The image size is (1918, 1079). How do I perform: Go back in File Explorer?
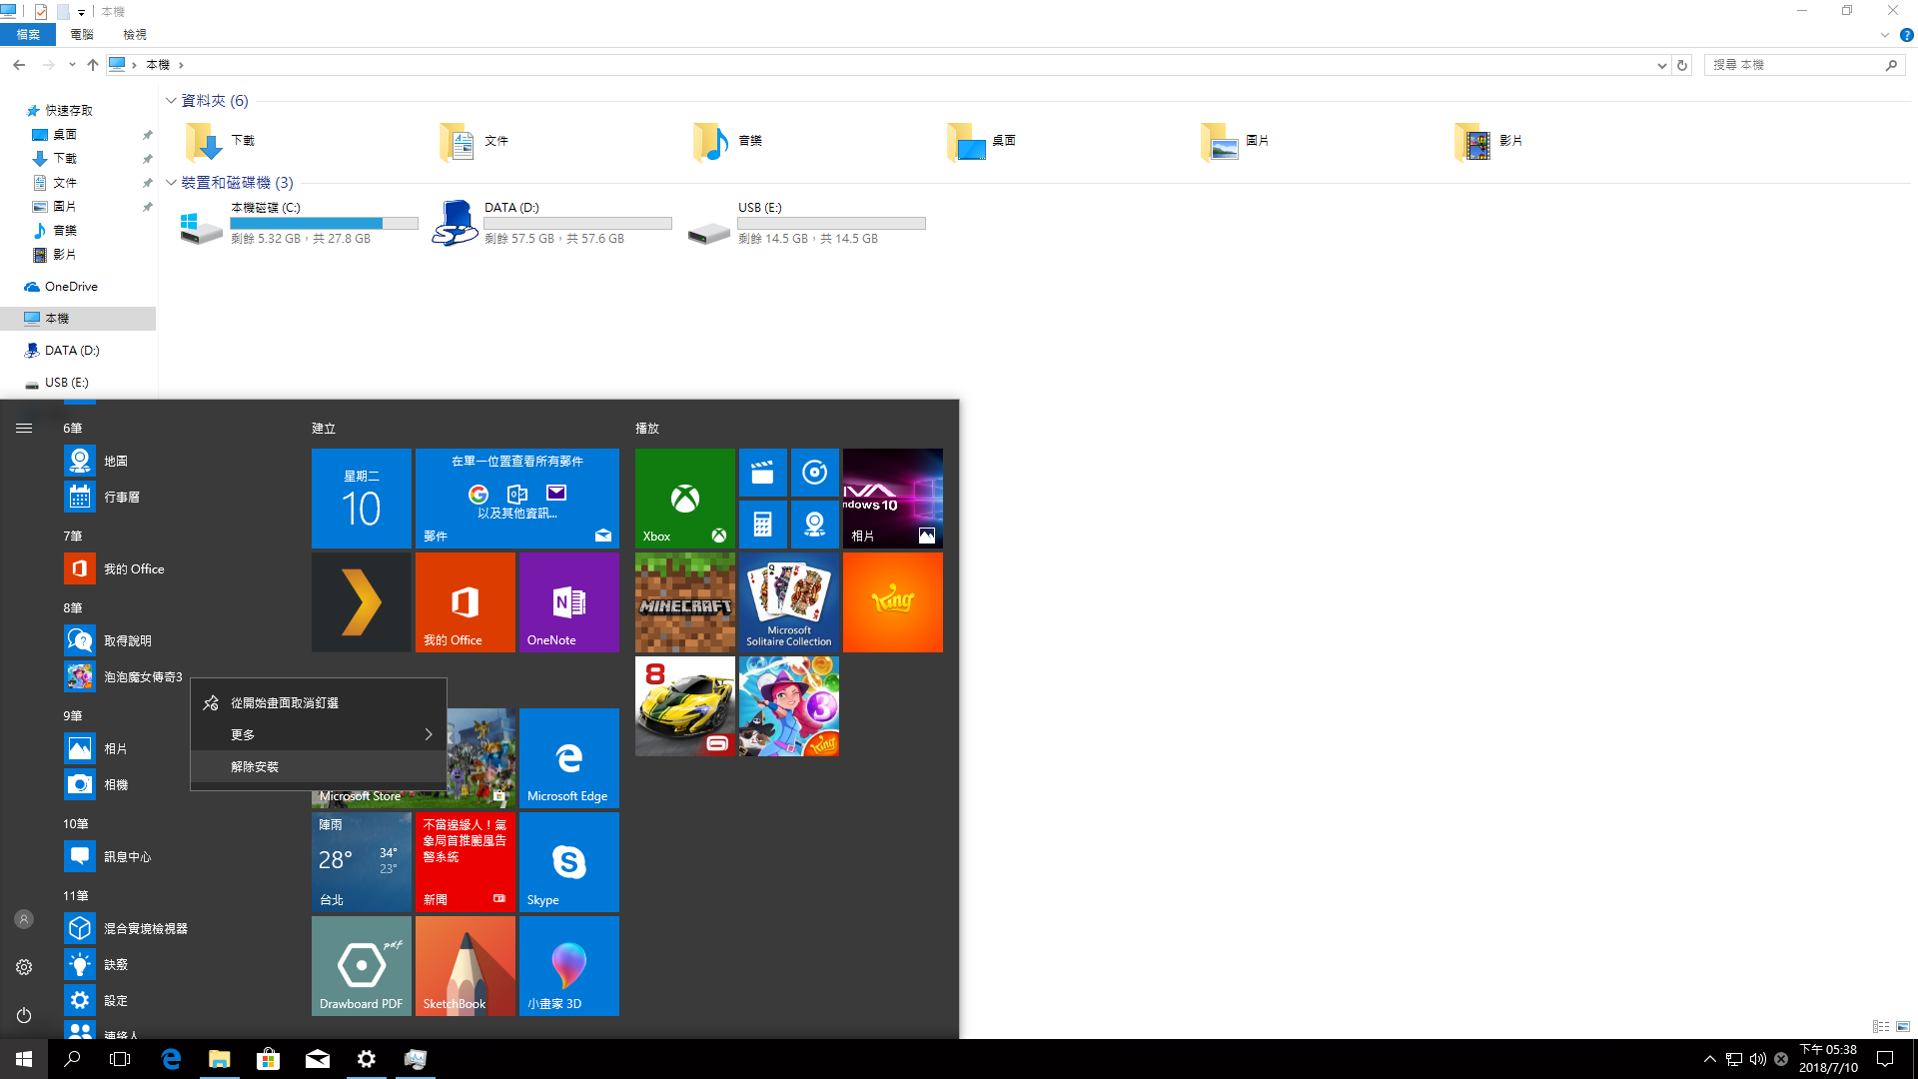tap(19, 65)
